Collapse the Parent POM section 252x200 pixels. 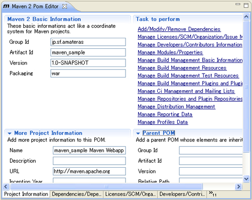coord(138,134)
